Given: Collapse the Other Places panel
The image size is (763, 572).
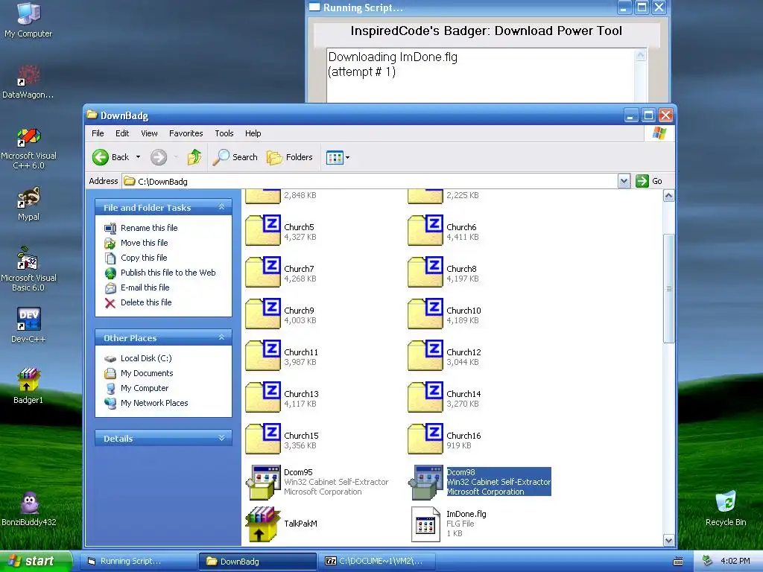Looking at the screenshot, I should coord(221,337).
